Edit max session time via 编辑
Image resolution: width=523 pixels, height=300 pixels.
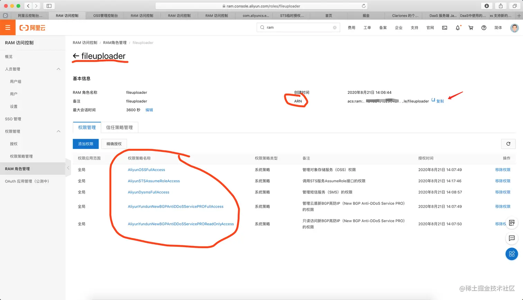point(149,110)
